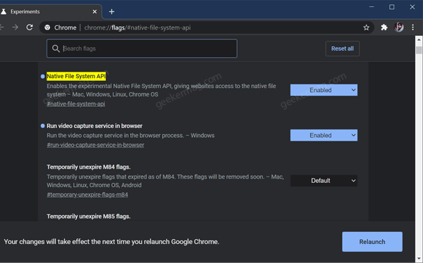The height and width of the screenshot is (263, 423).
Task: Open the profile avatar menu
Action: click(x=399, y=27)
